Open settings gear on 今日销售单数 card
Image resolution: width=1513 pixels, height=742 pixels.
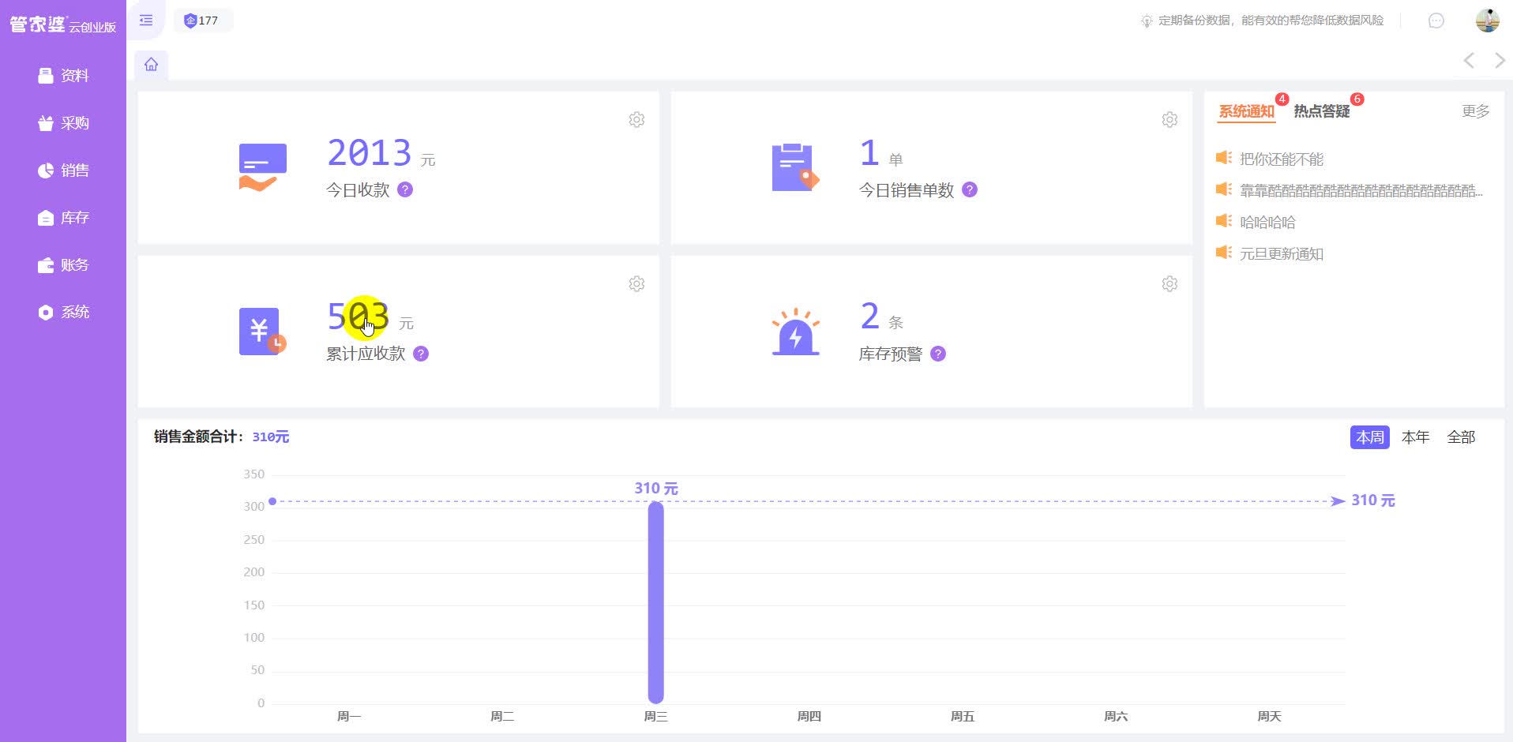[x=1169, y=119]
